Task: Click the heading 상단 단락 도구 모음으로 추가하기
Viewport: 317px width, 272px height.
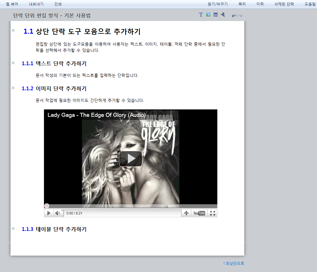Action: pyautogui.click(x=88, y=32)
